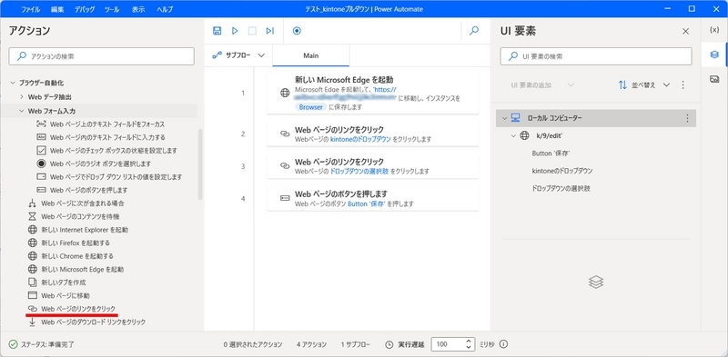Start the recorder with the circle icon
Viewport: 728px width, 357px height.
297,31
